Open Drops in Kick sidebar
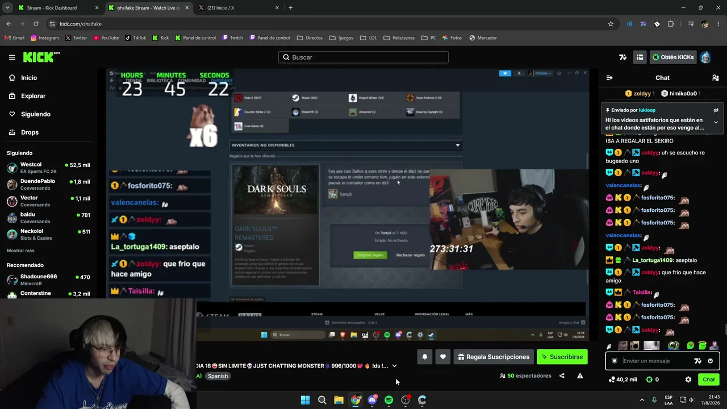The height and width of the screenshot is (409, 727). click(30, 132)
